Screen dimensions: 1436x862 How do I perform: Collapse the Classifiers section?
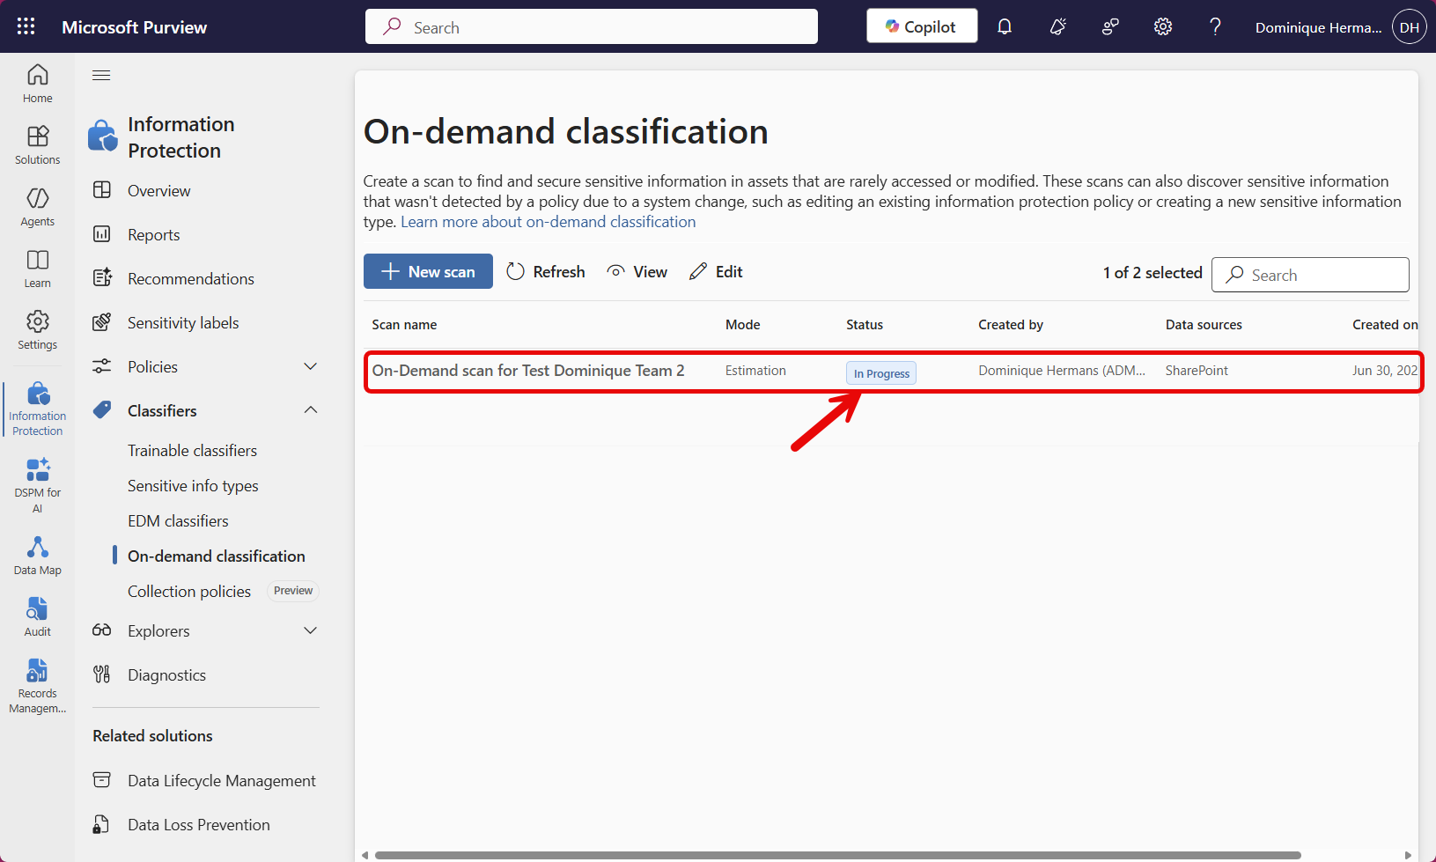coord(310,409)
